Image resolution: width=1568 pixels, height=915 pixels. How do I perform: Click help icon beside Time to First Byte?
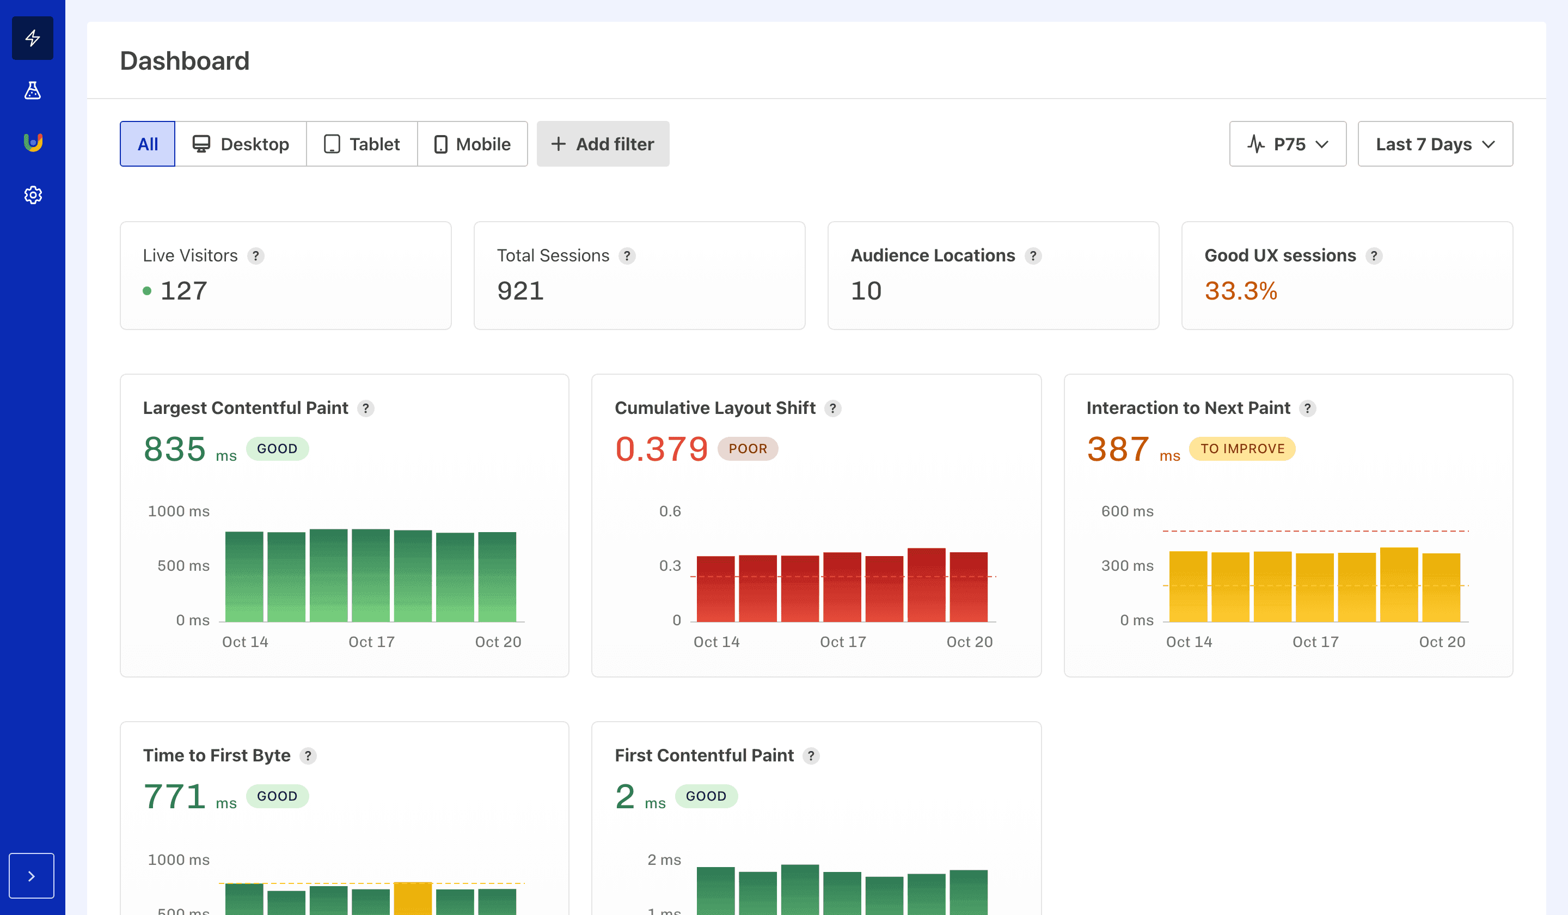308,755
